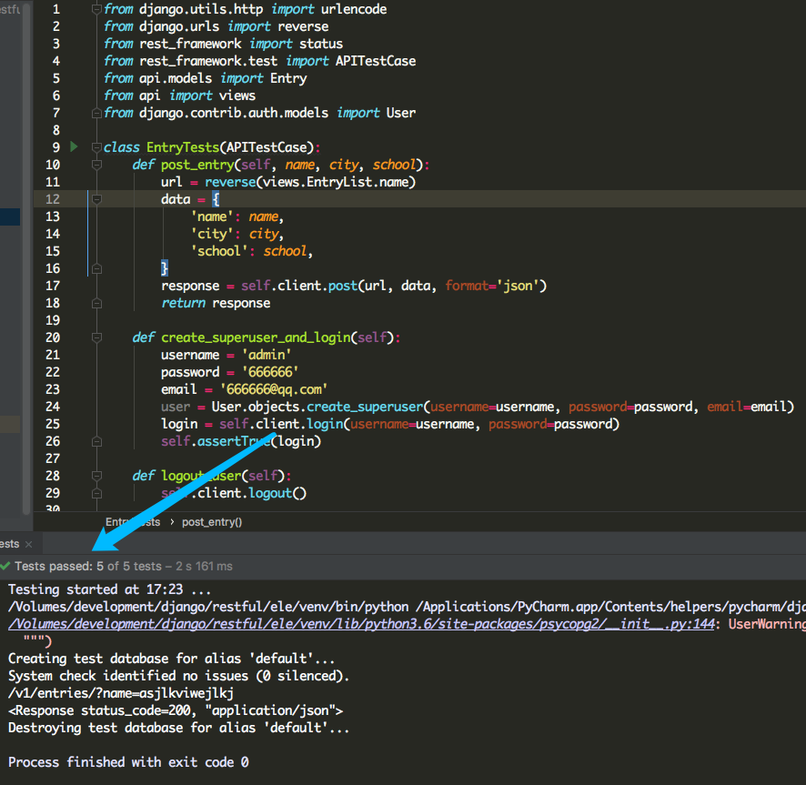Click the Response status_code=200 console line
This screenshot has height=785, width=806.
pos(176,710)
